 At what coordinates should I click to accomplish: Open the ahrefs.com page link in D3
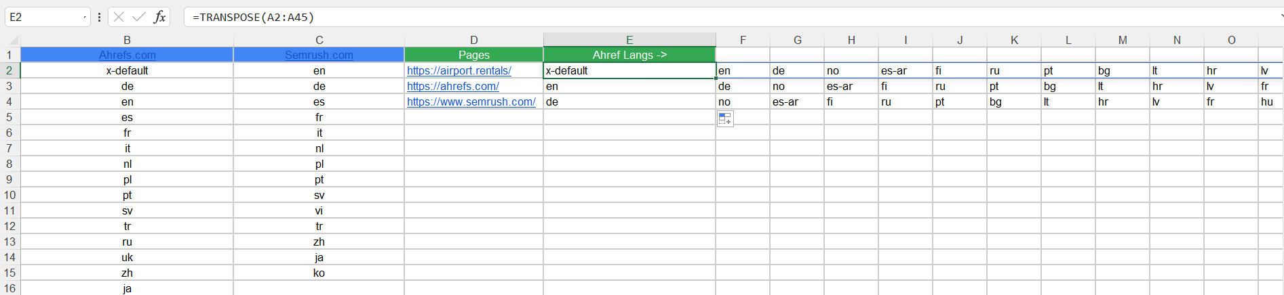pyautogui.click(x=453, y=86)
